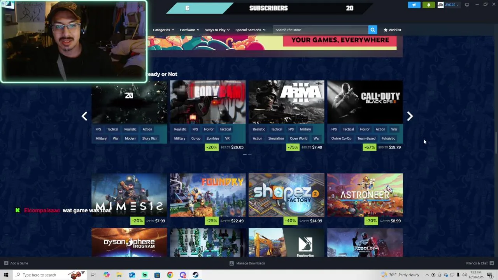Open Microsoft Store from the taskbar

point(157,275)
